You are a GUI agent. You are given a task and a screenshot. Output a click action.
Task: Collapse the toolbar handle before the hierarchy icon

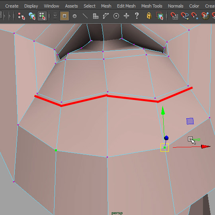[x=14, y=16]
